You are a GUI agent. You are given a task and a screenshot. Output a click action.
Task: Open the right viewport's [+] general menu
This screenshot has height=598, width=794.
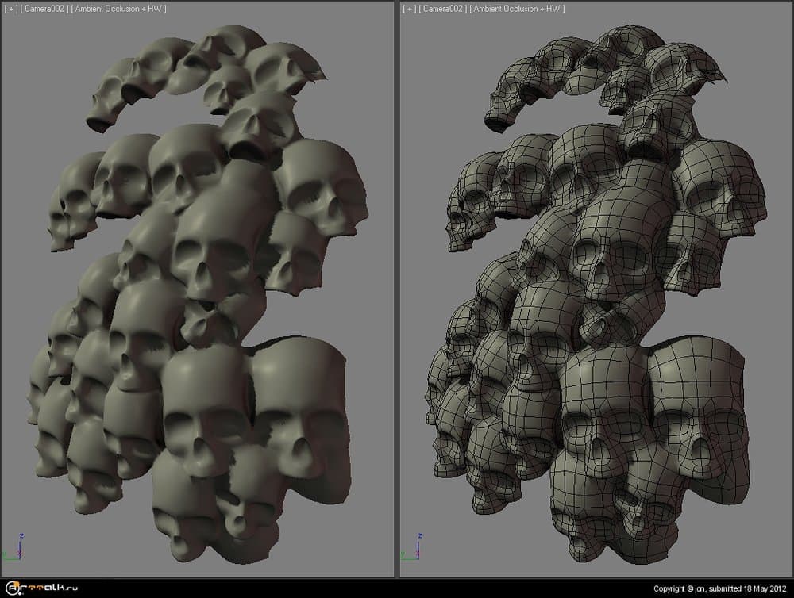click(409, 8)
